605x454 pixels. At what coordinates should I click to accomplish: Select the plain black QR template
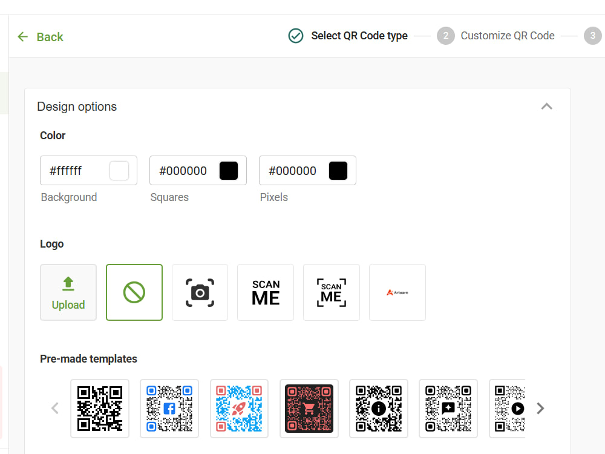click(100, 409)
